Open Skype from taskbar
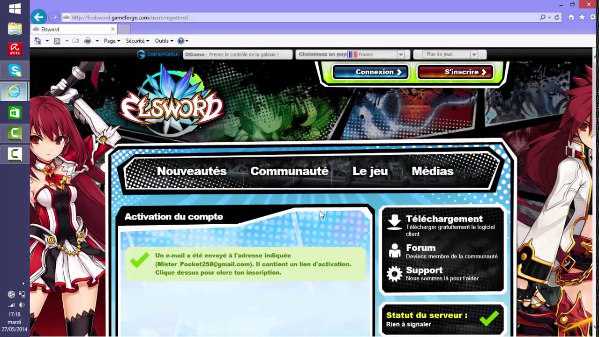This screenshot has height=337, width=599. [15, 71]
